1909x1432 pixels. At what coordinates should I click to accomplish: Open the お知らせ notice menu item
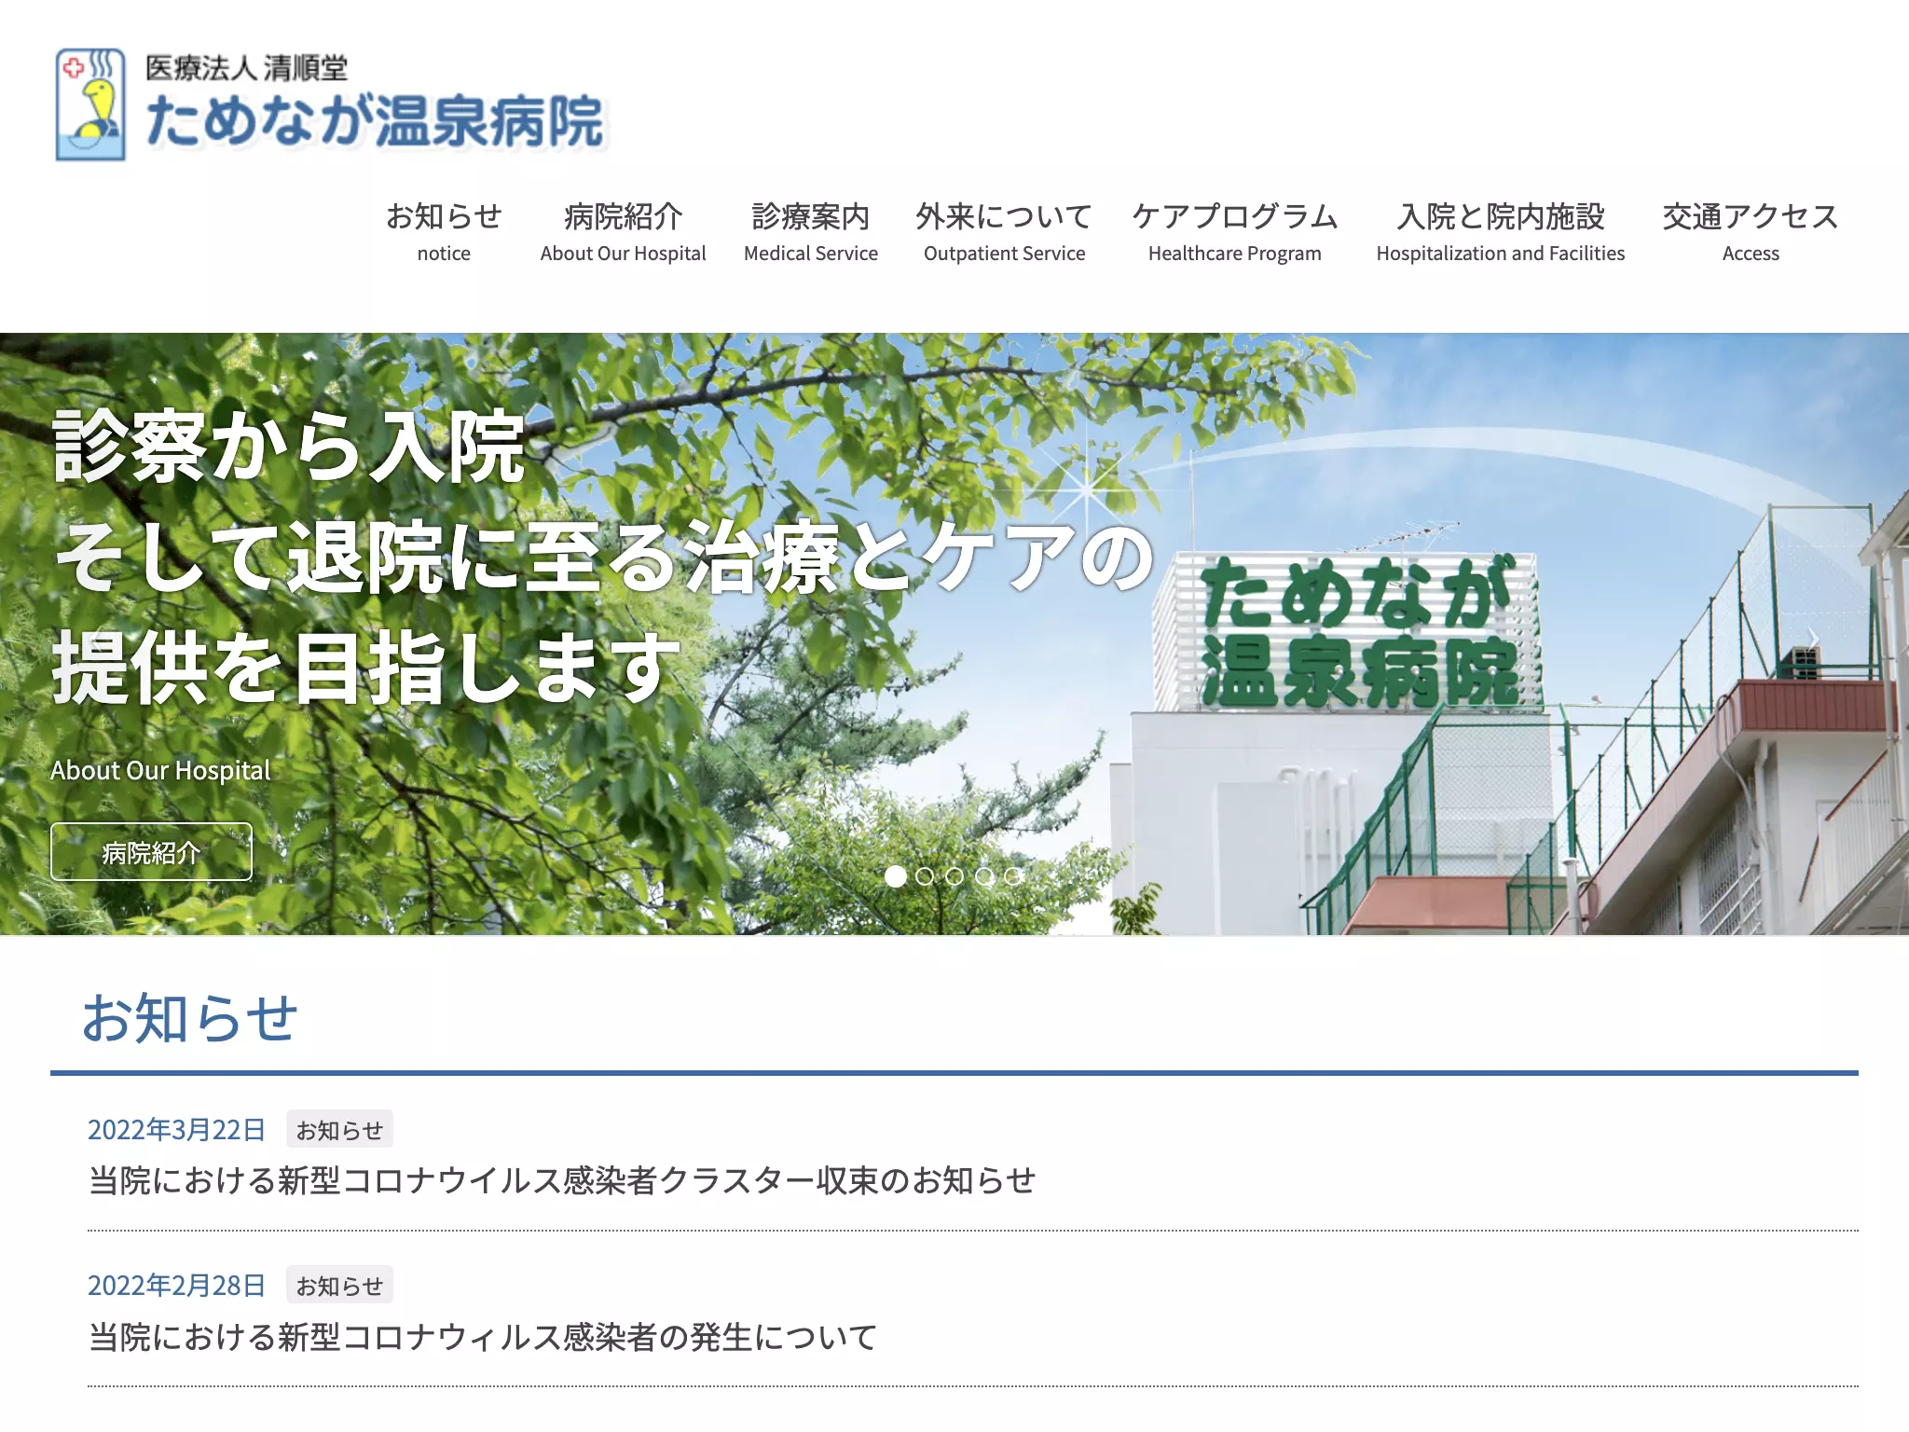click(444, 232)
